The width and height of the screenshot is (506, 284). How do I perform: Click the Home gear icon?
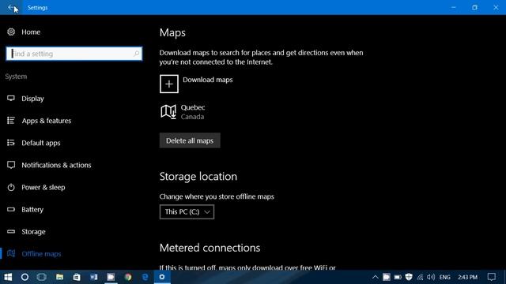pyautogui.click(x=11, y=32)
